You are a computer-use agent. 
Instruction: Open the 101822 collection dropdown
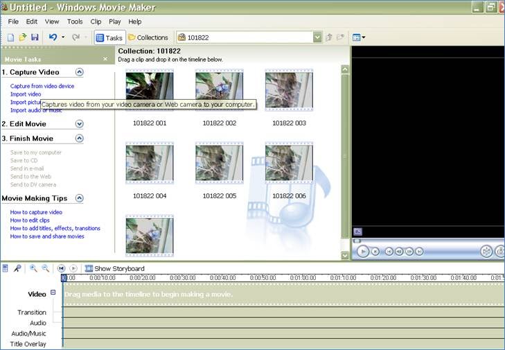(x=317, y=37)
